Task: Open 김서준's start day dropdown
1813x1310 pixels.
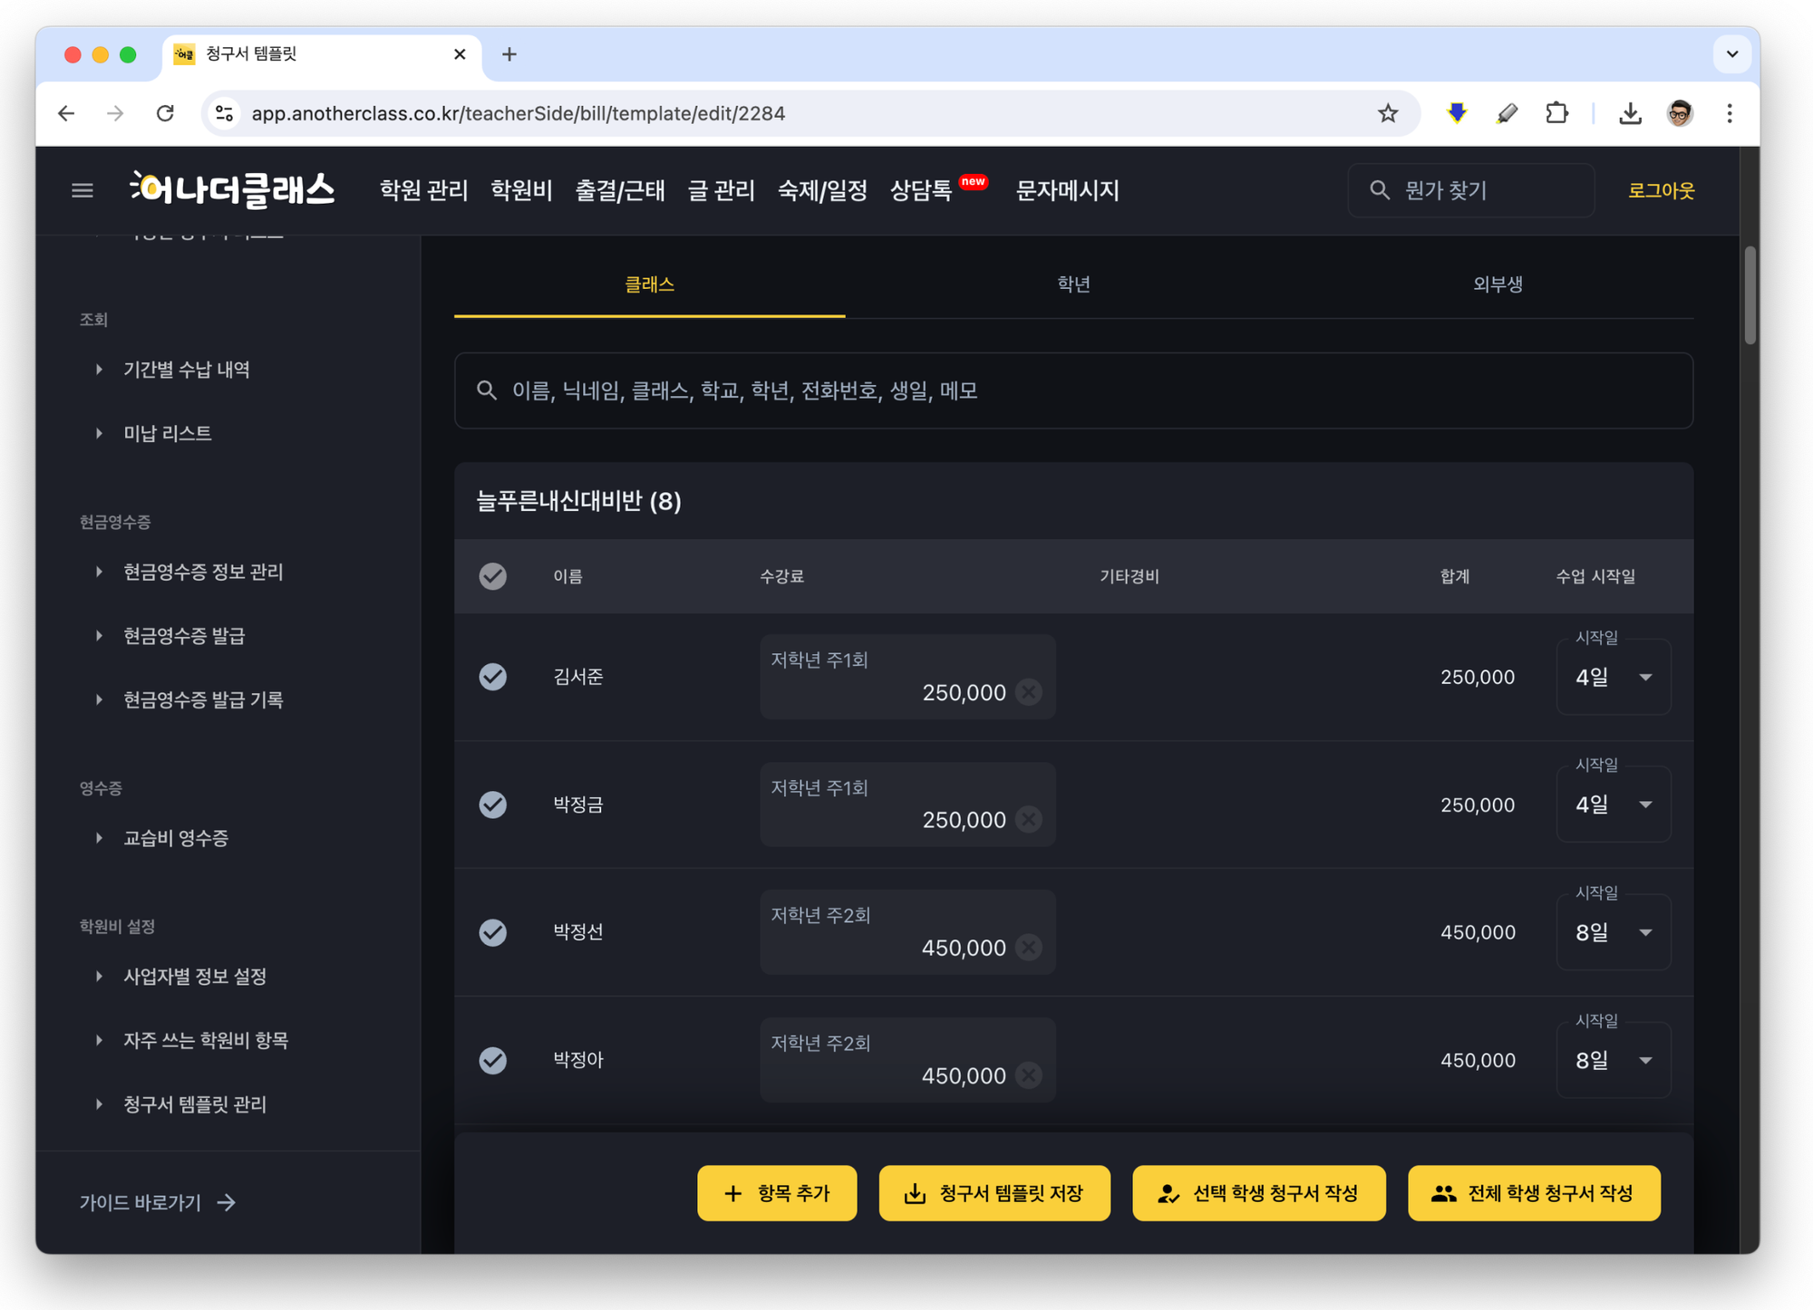Action: 1614,677
